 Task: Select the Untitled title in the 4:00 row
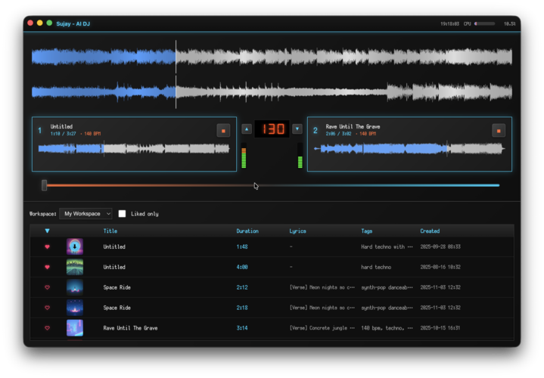114,267
